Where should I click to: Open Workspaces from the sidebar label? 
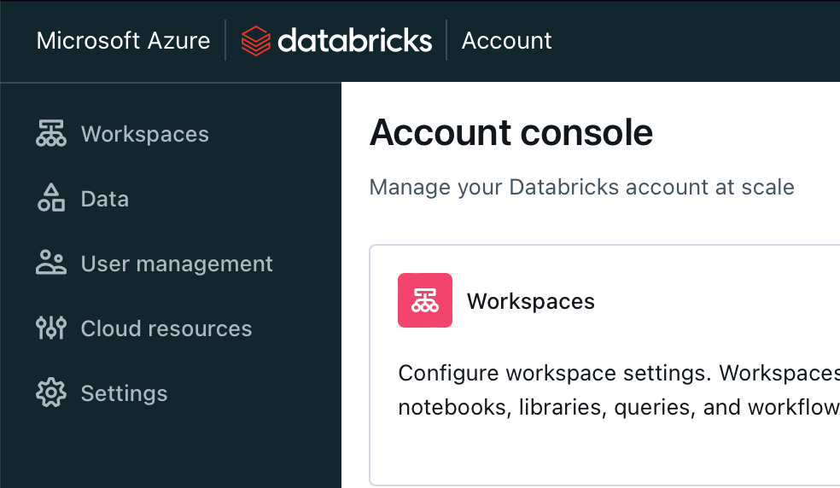click(x=144, y=134)
